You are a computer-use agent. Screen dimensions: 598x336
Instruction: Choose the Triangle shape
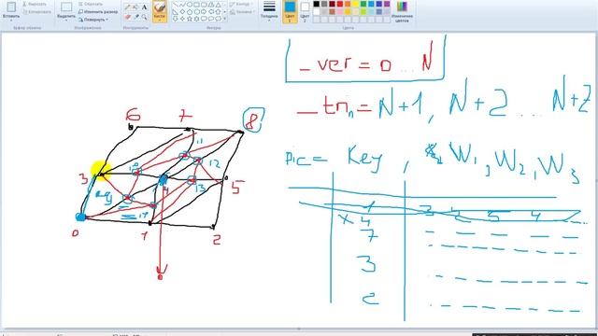point(218,5)
